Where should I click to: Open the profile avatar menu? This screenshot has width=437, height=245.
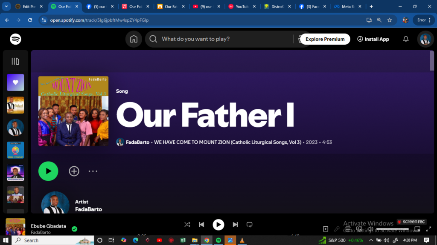(425, 39)
